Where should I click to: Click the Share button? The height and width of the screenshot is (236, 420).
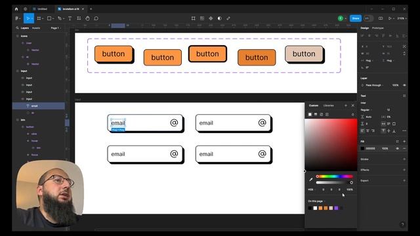pos(356,18)
